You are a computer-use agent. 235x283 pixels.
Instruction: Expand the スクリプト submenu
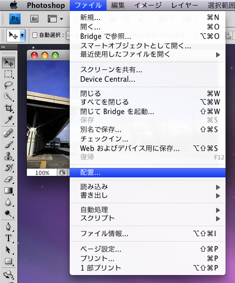point(218,219)
